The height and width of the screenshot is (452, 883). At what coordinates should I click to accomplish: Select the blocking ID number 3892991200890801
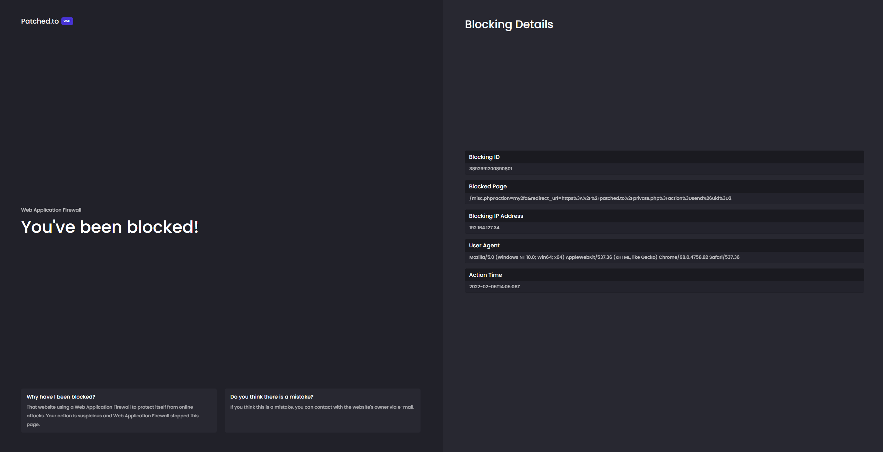[x=490, y=169]
